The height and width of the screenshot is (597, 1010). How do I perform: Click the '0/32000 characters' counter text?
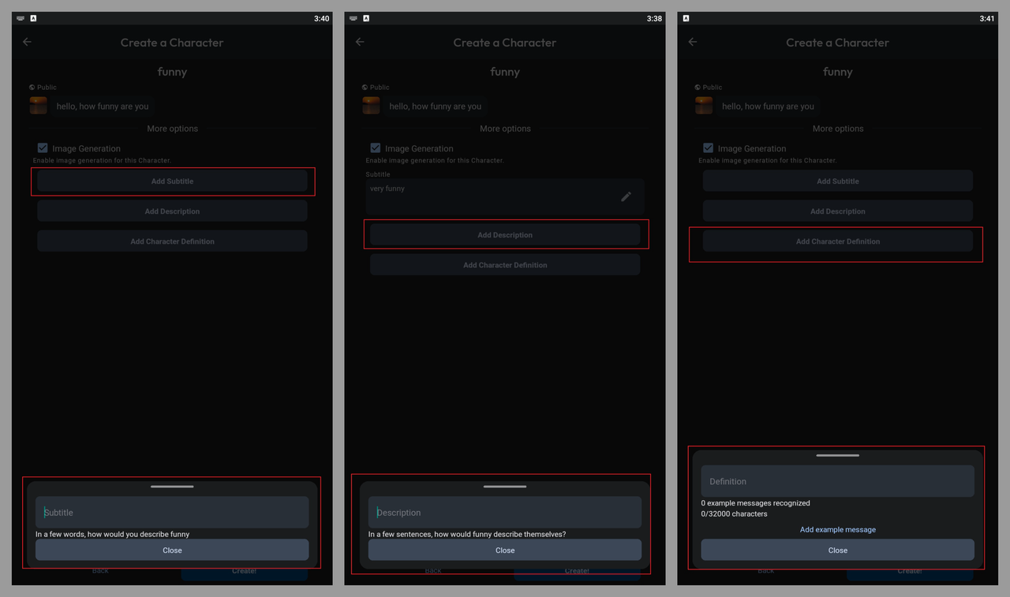735,514
